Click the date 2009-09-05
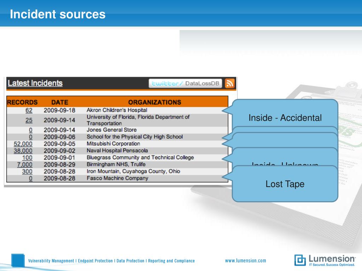 click(59, 144)
